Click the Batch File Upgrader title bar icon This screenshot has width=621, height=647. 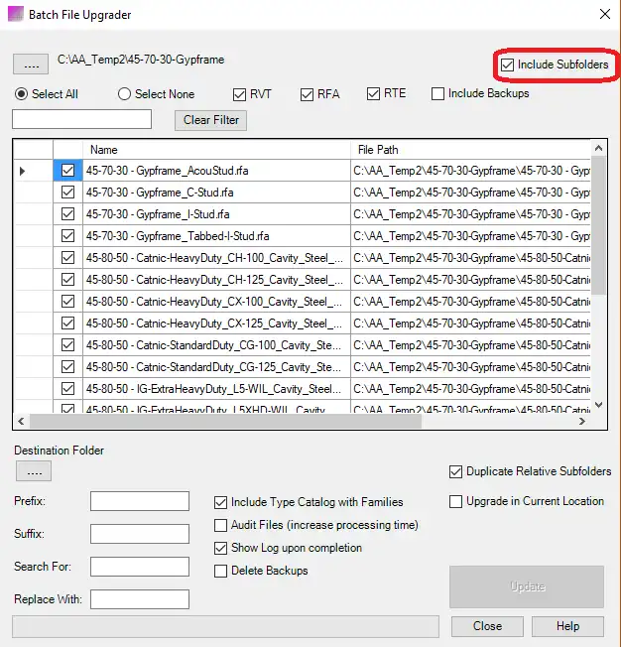coord(17,15)
